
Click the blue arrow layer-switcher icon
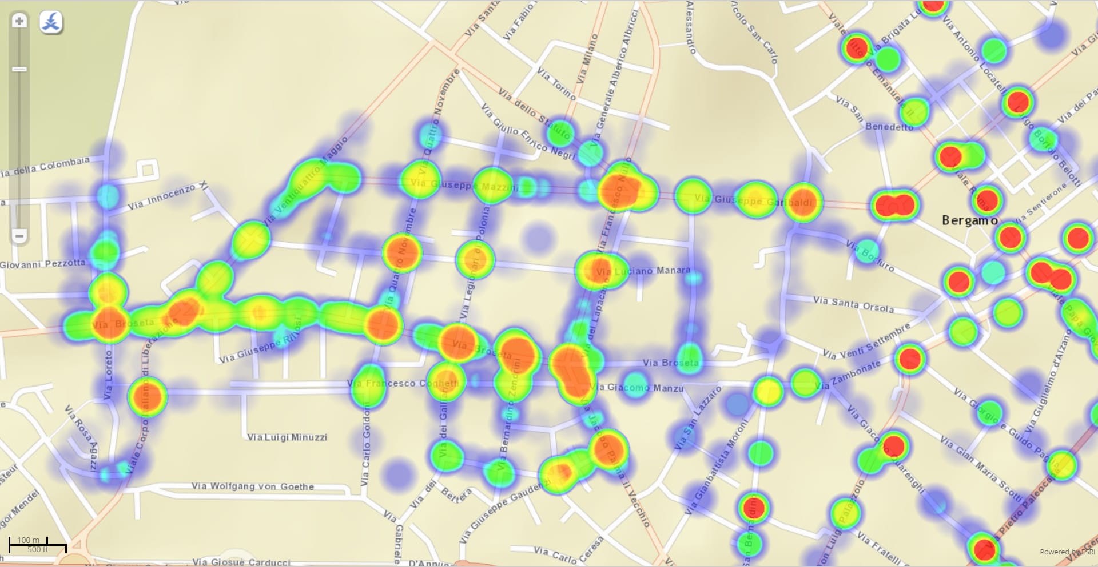[51, 22]
